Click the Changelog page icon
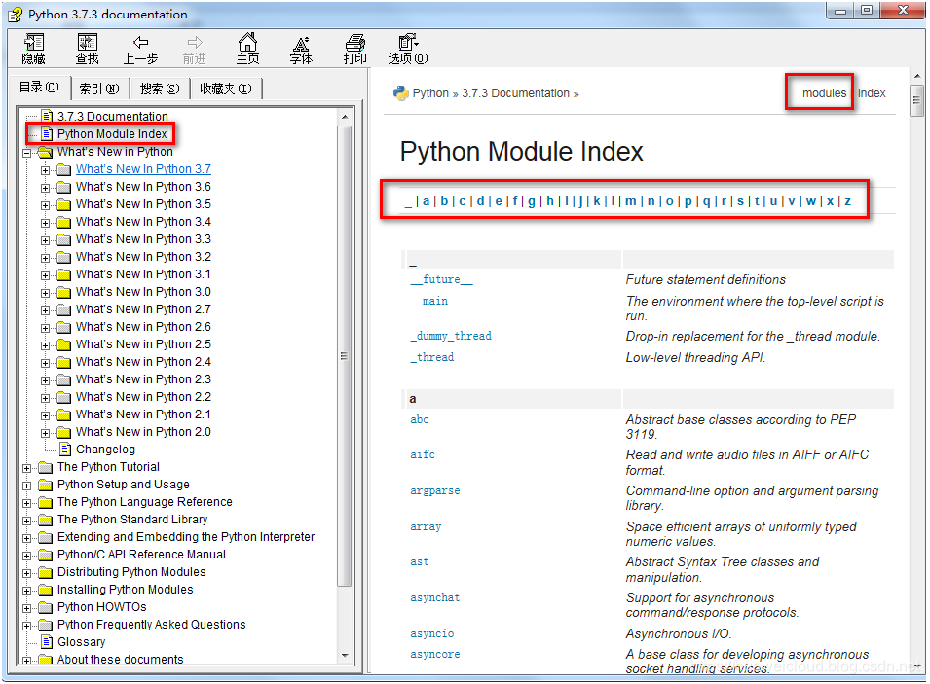 point(65,450)
